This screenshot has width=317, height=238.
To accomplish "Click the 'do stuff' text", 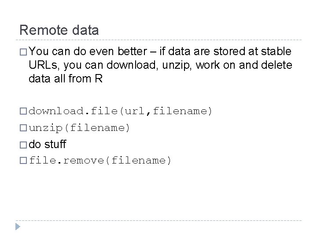I will [x=47, y=145].
